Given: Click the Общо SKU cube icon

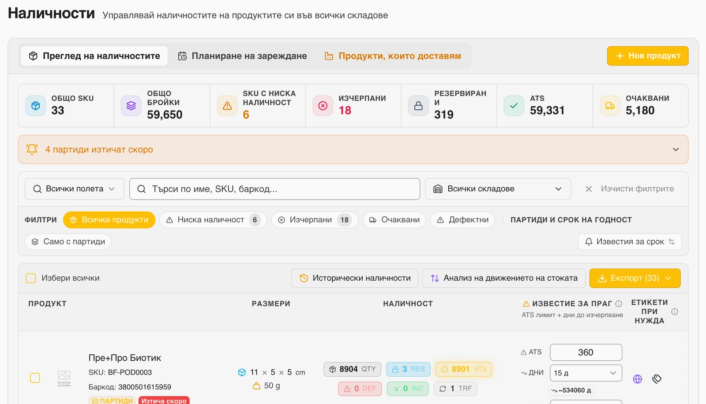Looking at the screenshot, I should point(36,106).
